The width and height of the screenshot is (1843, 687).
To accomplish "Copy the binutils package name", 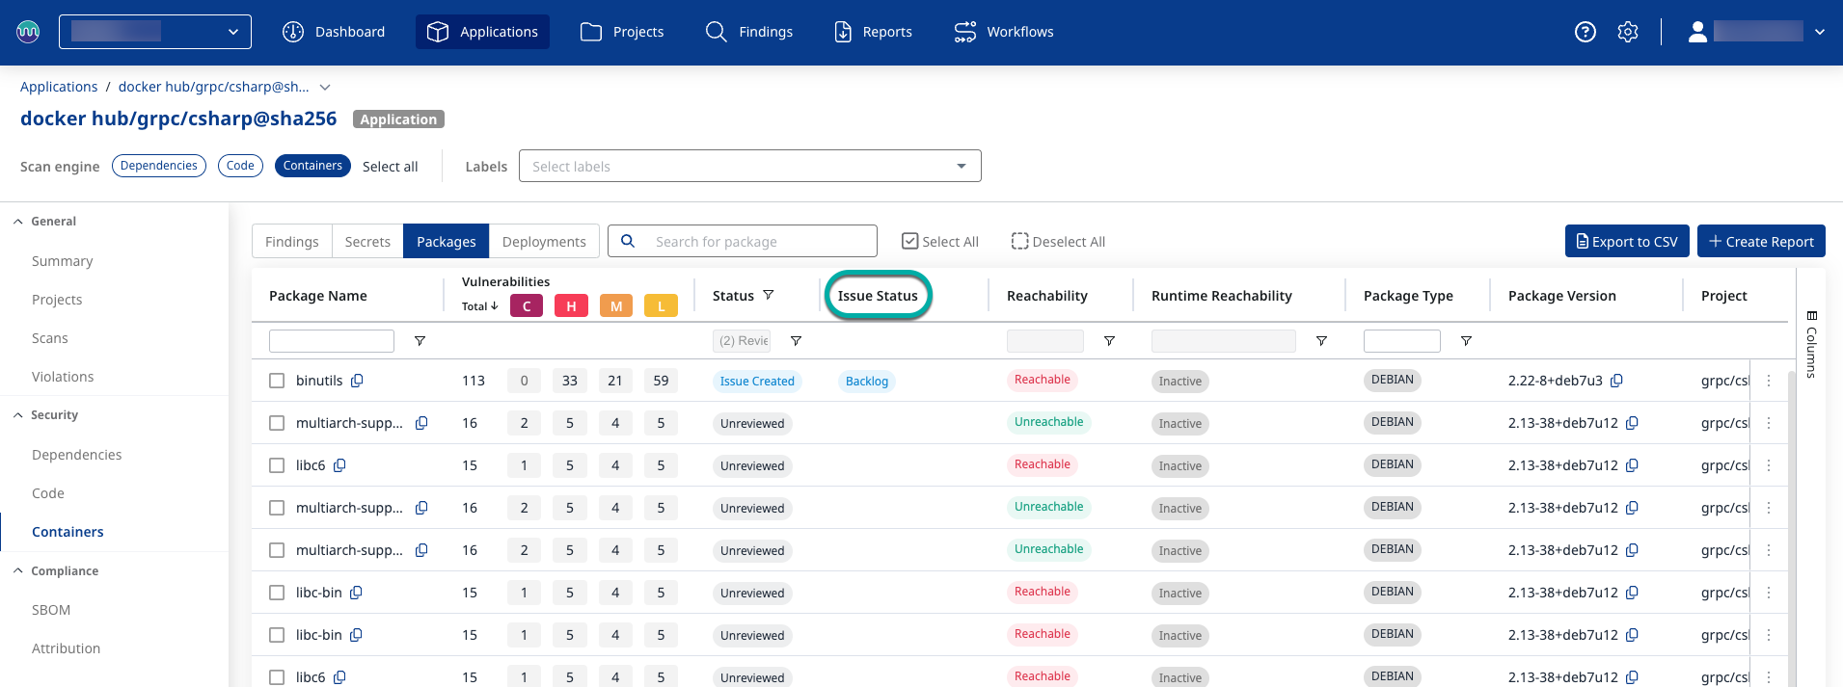I will click(x=357, y=381).
